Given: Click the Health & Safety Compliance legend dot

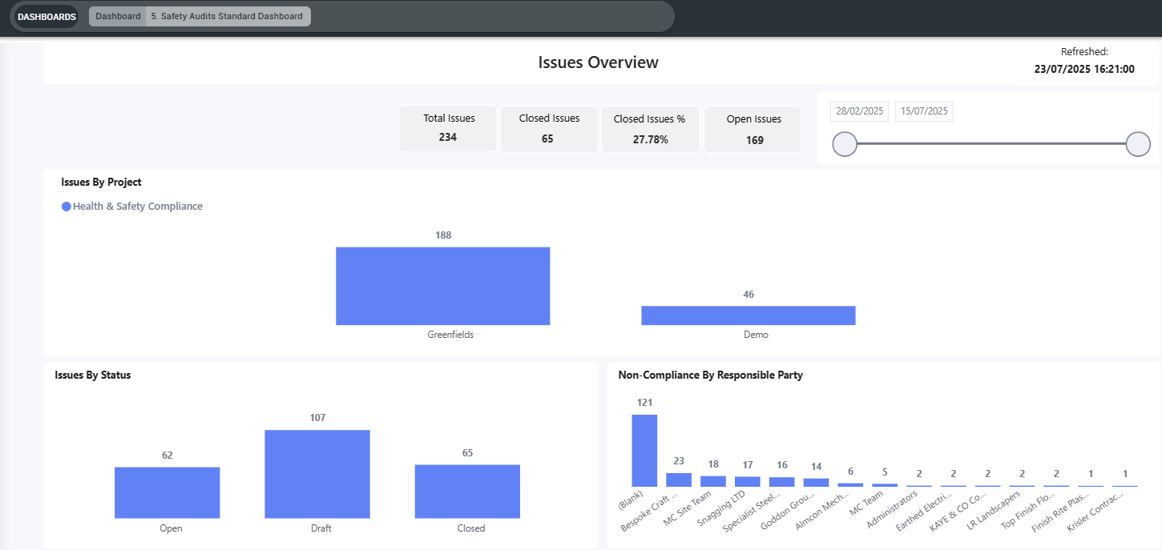Looking at the screenshot, I should click(67, 207).
